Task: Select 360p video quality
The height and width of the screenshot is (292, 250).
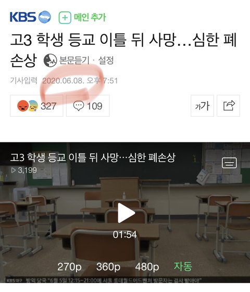Action: tap(108, 266)
